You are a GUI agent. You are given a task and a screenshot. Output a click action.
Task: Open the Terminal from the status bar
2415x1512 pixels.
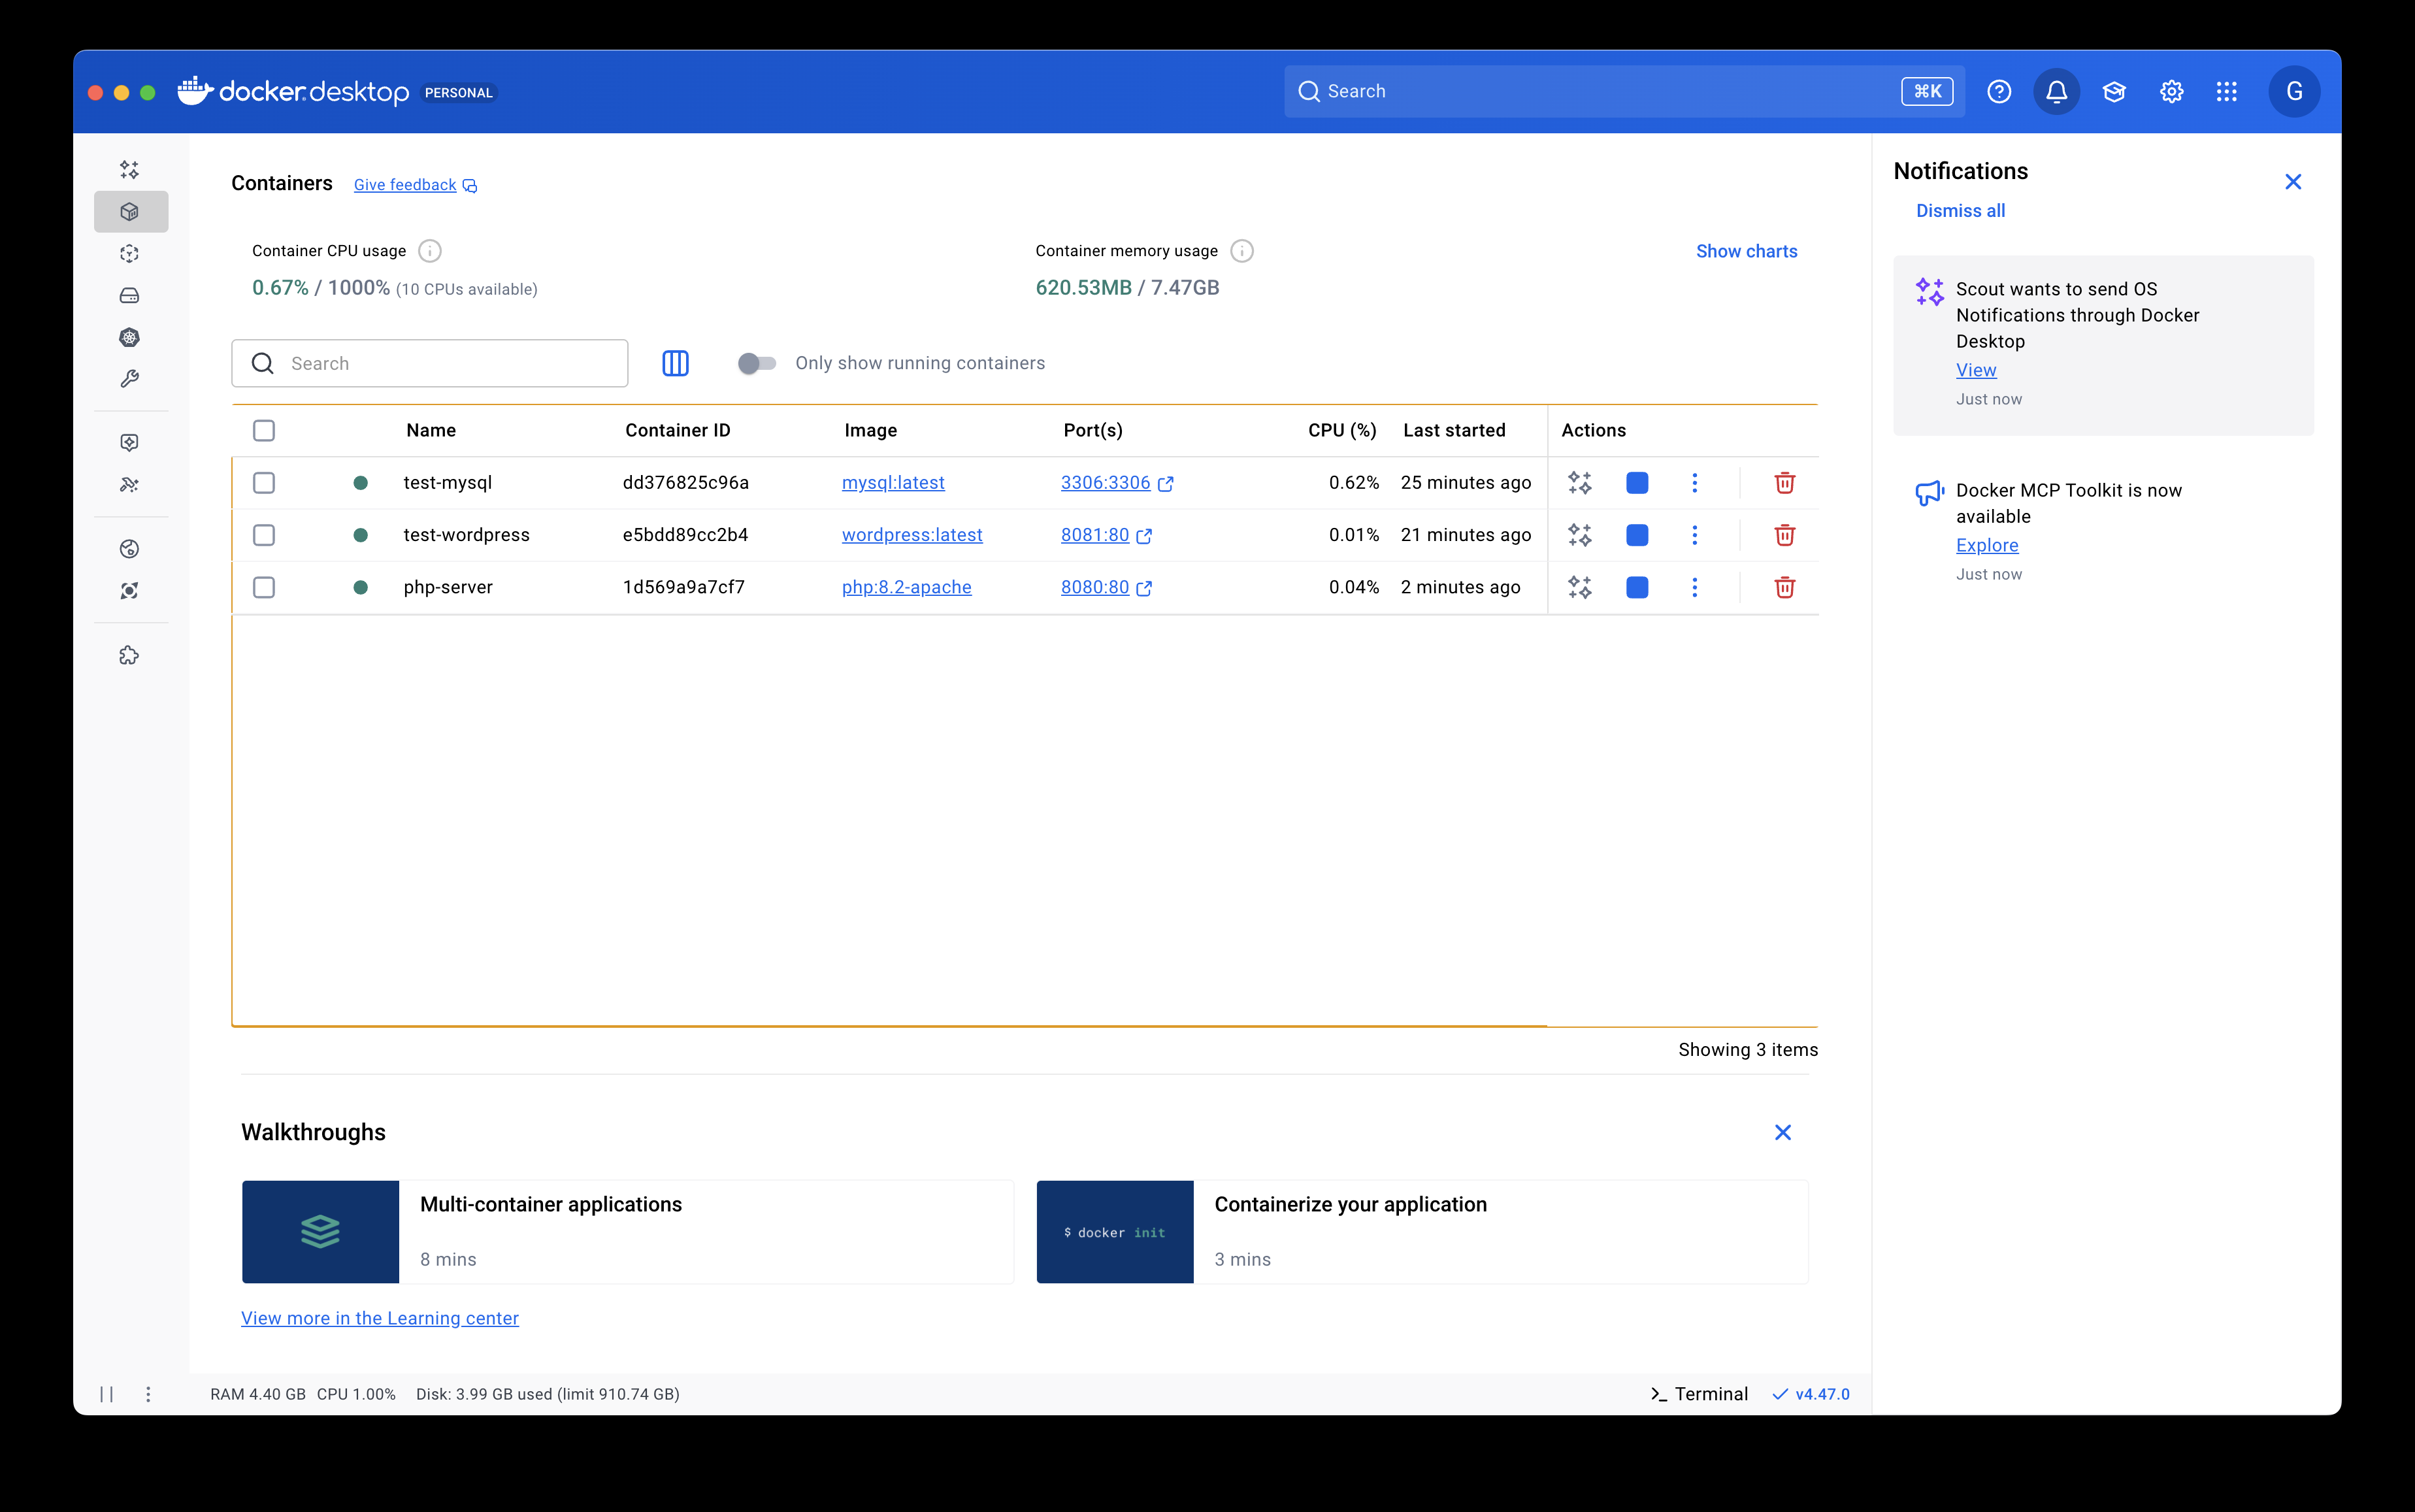(x=1699, y=1394)
